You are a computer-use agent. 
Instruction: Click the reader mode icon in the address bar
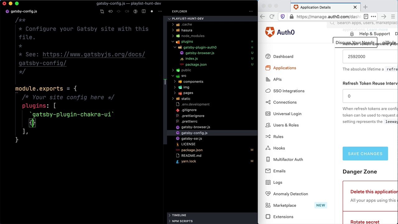point(366,16)
